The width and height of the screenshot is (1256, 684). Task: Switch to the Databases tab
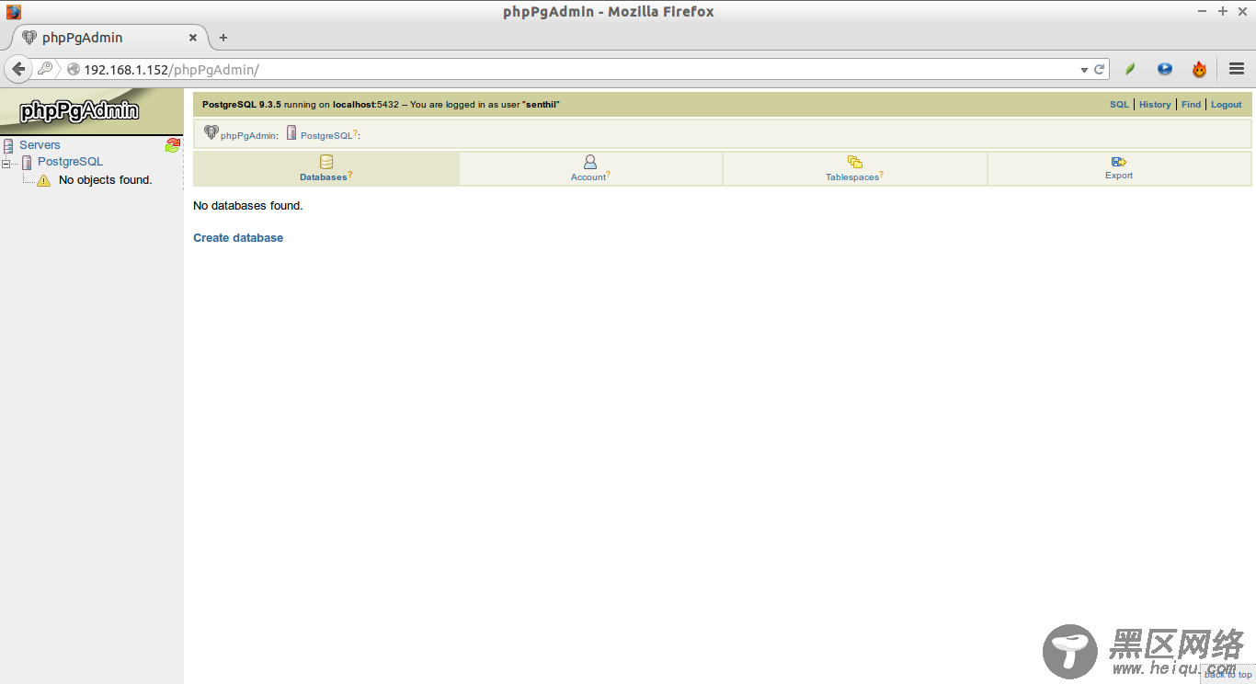(x=326, y=168)
